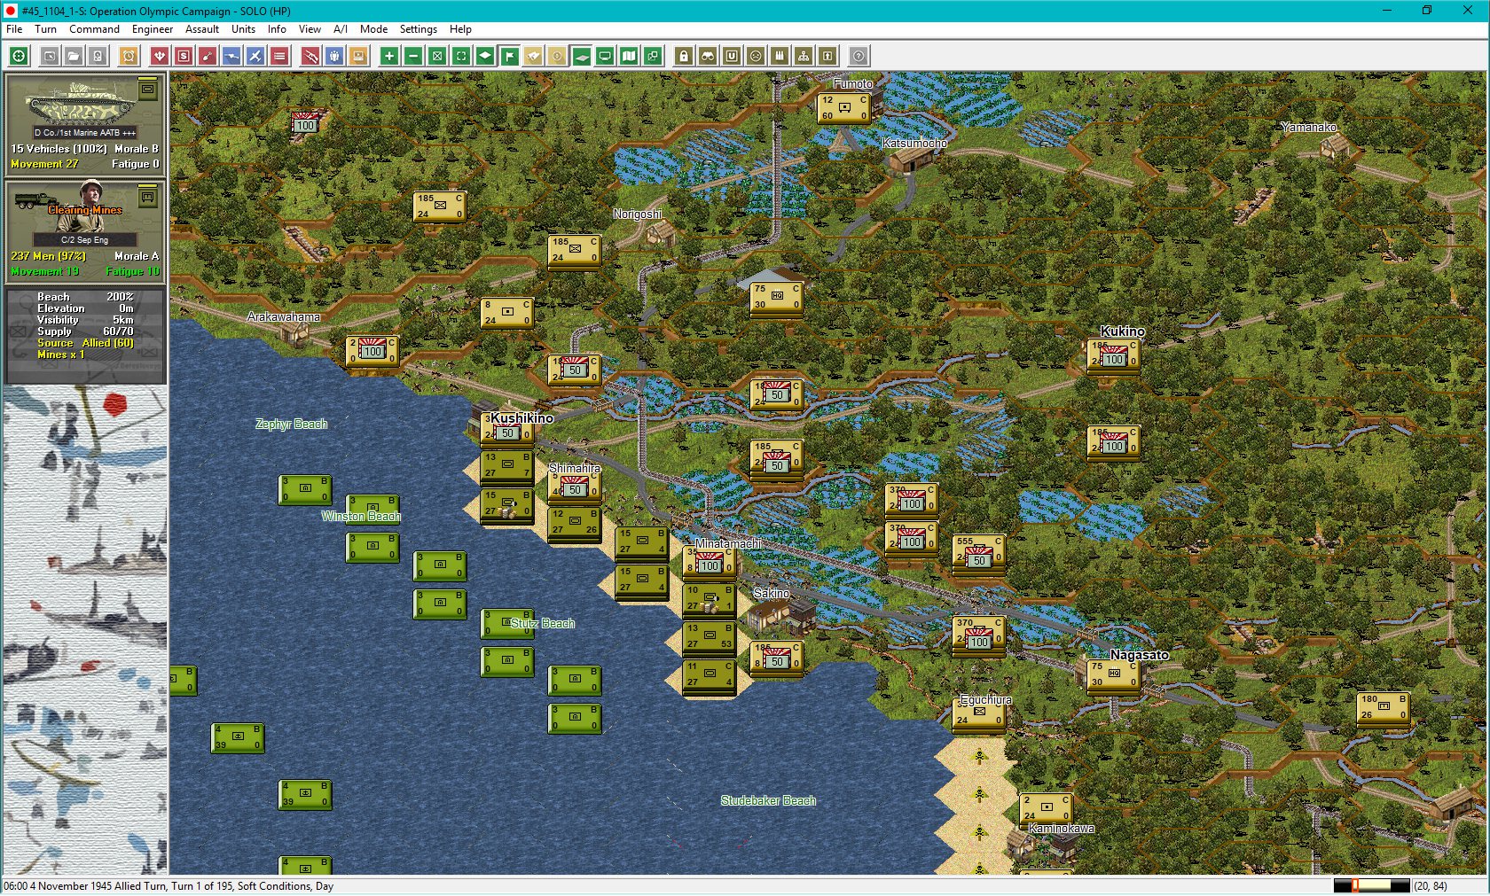Screen dimensions: 1490x896
Task: Open the Turn menu
Action: click(45, 29)
